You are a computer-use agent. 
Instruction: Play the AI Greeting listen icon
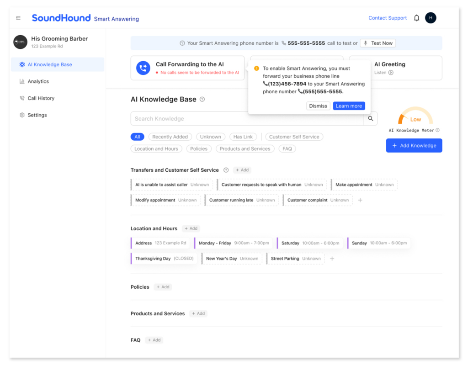click(391, 73)
